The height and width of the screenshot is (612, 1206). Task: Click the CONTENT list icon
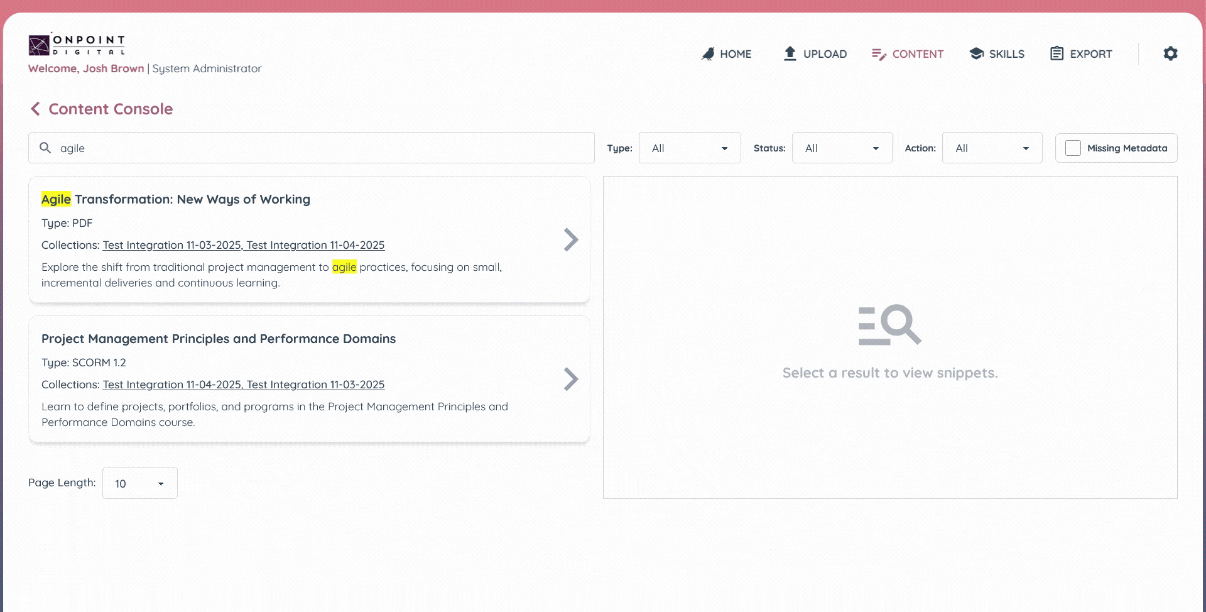coord(878,54)
